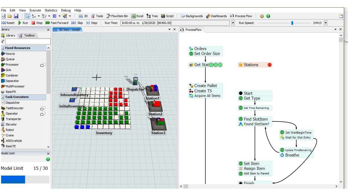The width and height of the screenshot is (349, 196).
Task: Click the Step button
Action: click(x=92, y=23)
